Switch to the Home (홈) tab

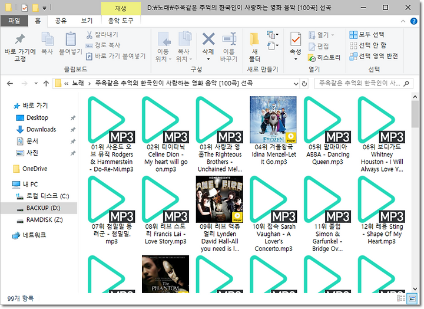(x=38, y=21)
